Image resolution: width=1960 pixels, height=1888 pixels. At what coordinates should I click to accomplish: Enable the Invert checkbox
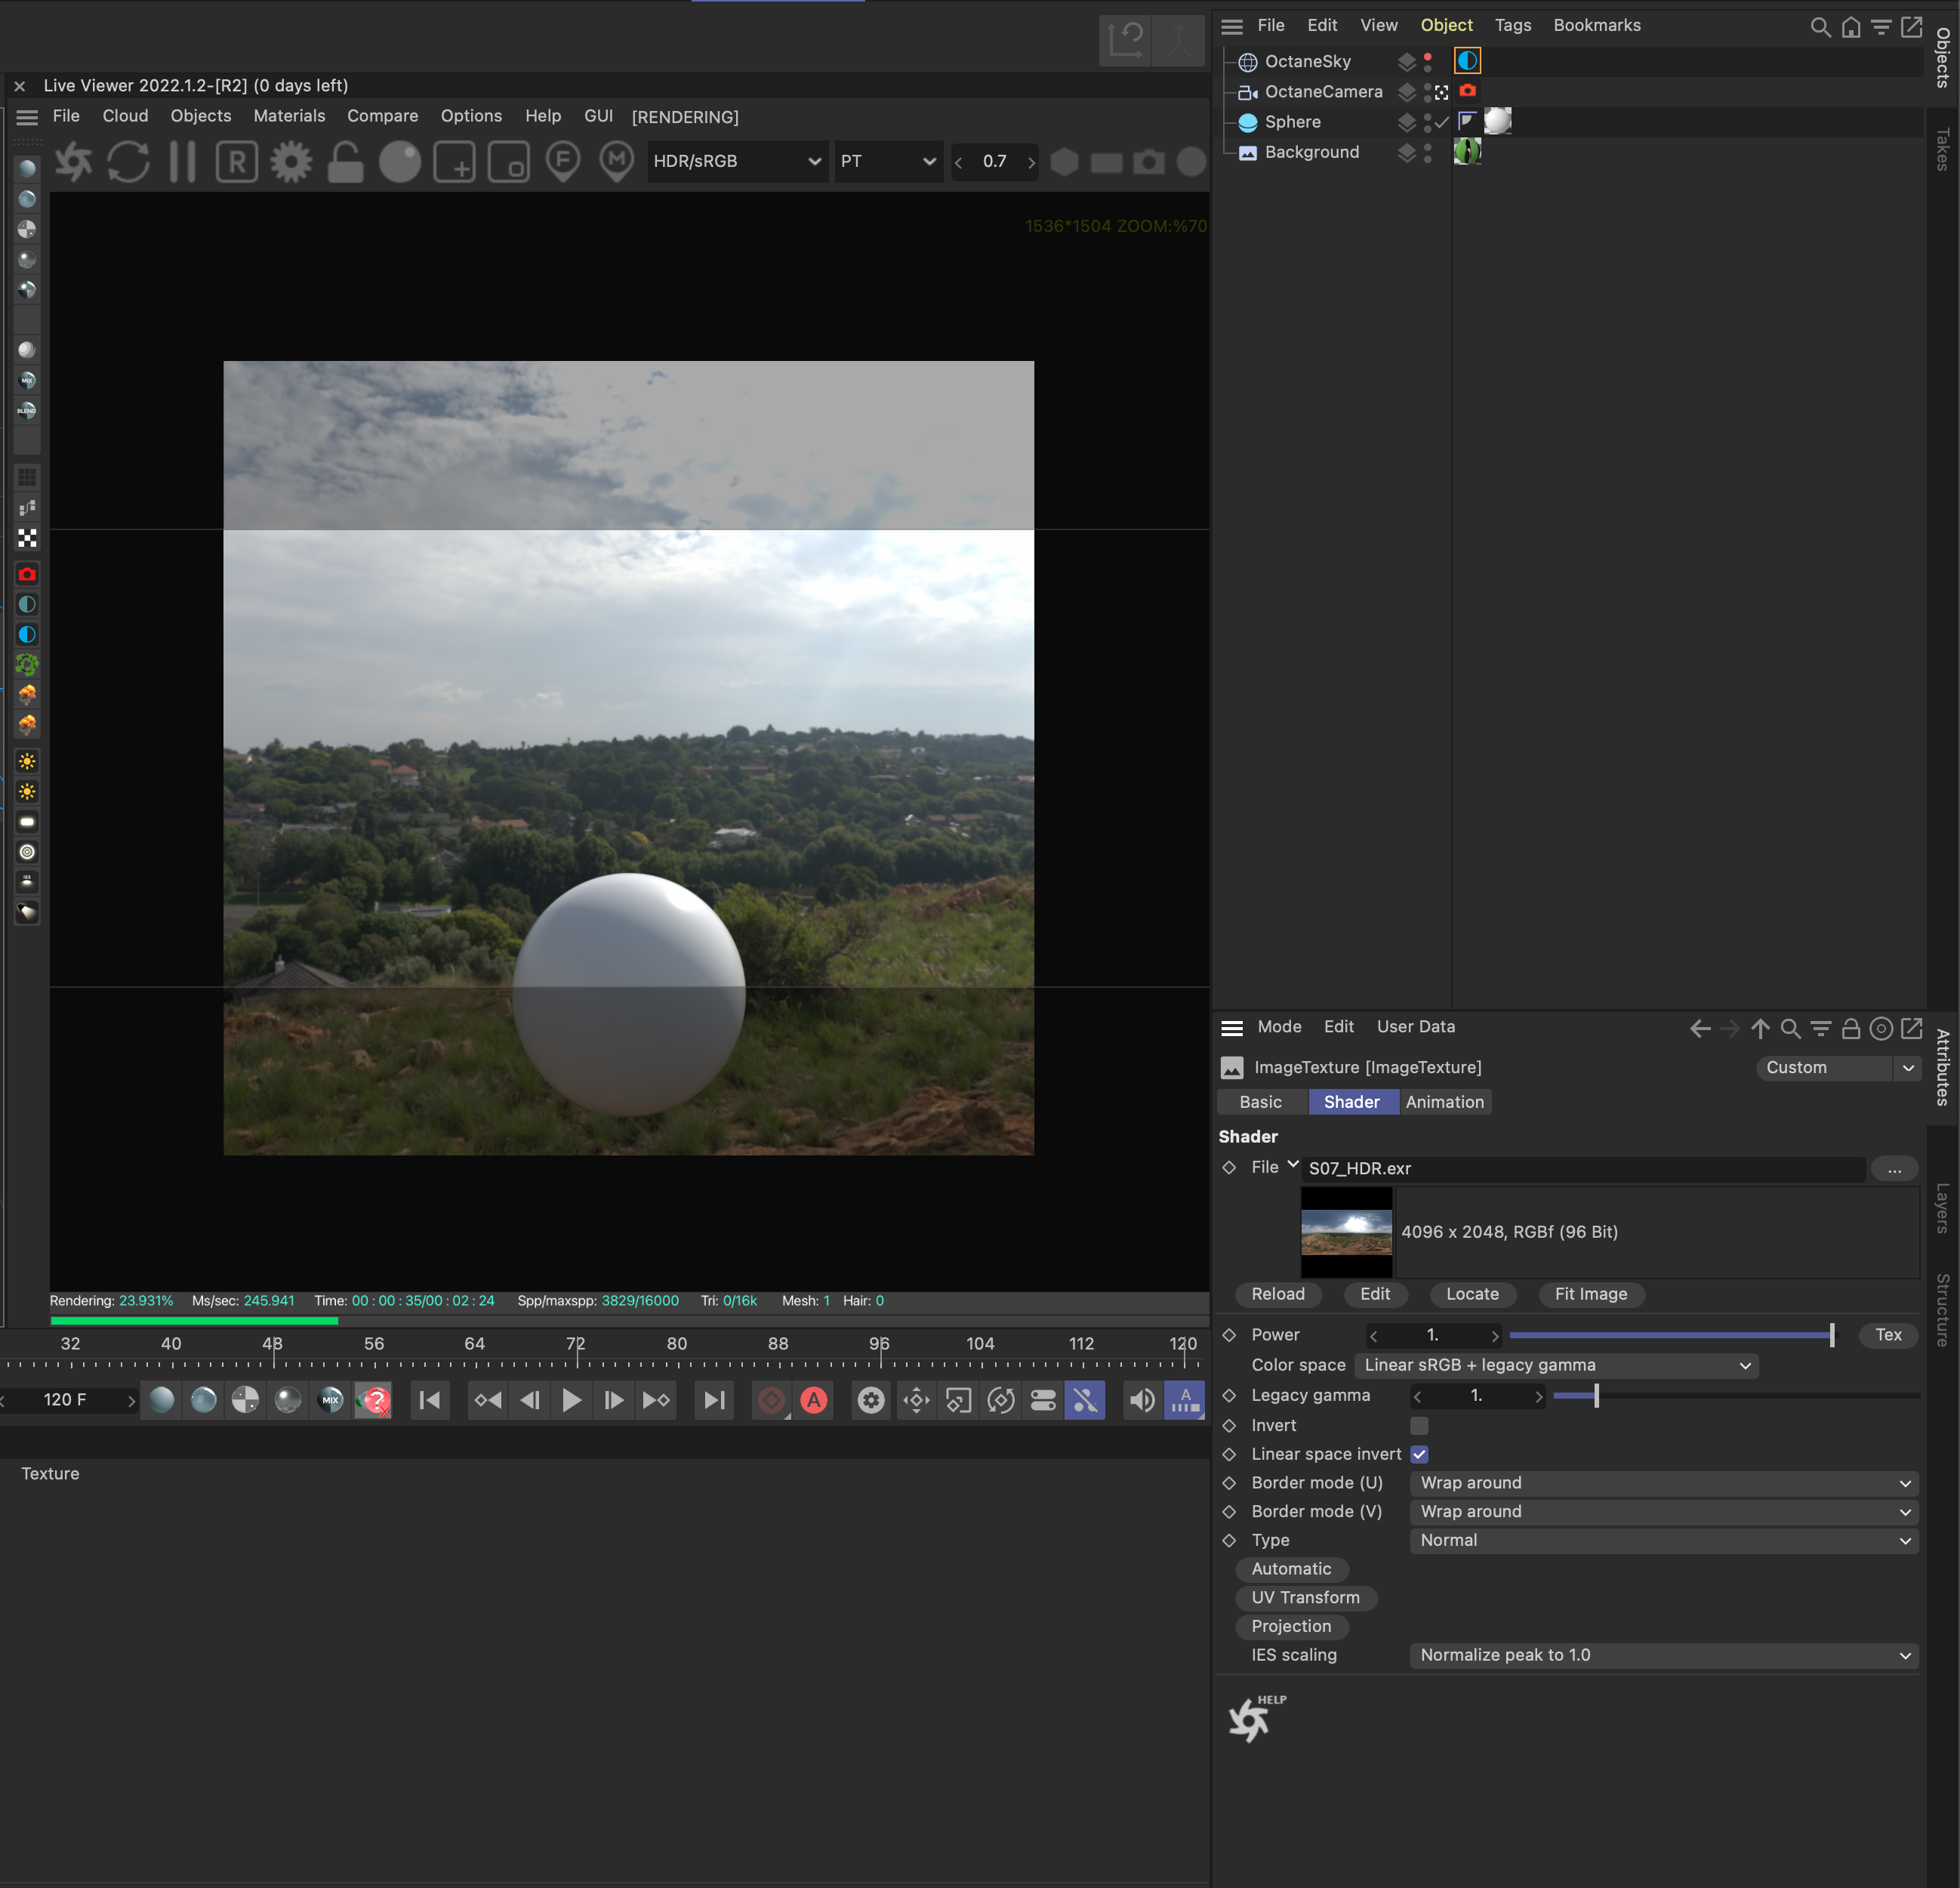(x=1419, y=1425)
